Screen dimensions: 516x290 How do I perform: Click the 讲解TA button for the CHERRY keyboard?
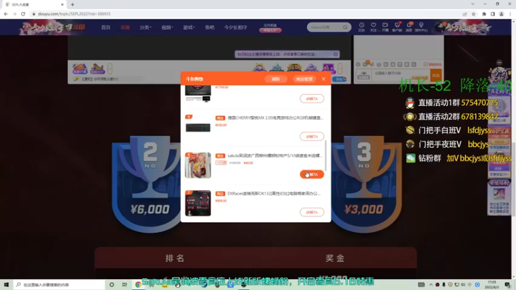[x=312, y=137]
